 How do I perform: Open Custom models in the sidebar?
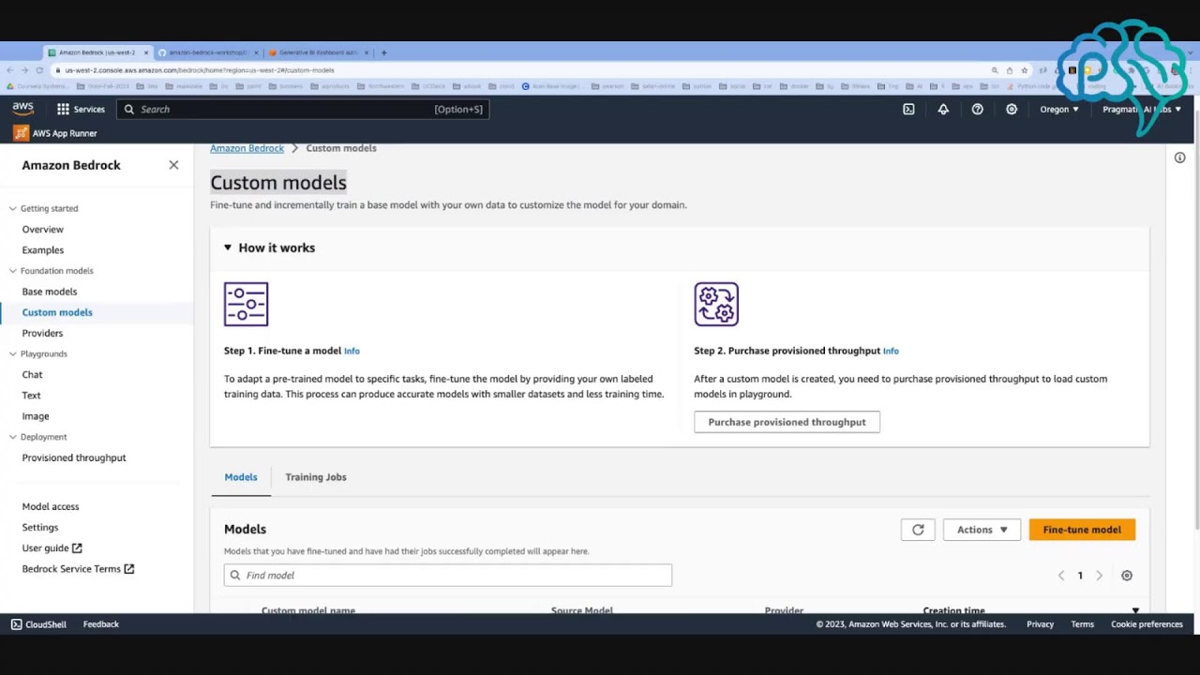(x=57, y=312)
